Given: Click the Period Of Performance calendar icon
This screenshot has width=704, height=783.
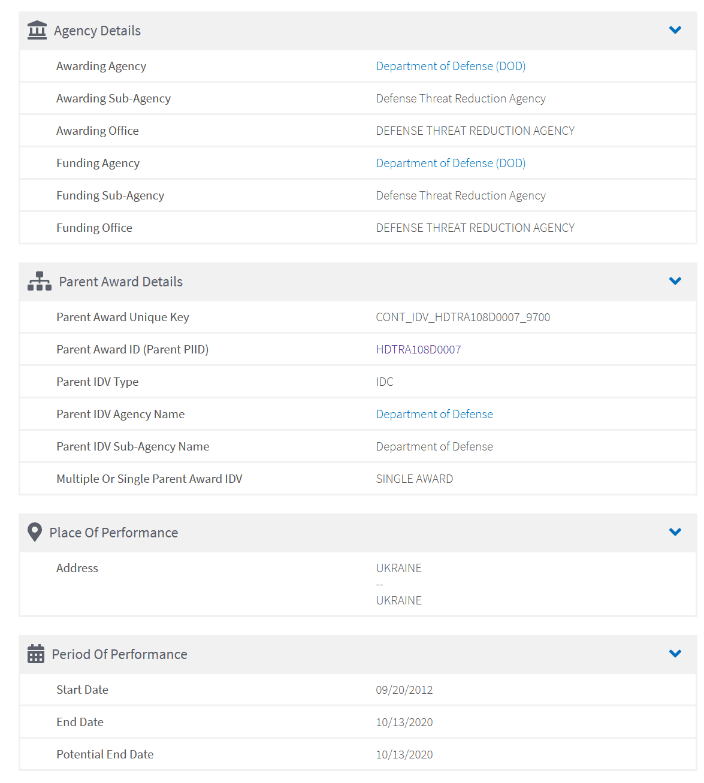Looking at the screenshot, I should tap(36, 654).
